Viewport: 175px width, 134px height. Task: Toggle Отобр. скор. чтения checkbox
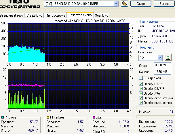click(x=141, y=98)
